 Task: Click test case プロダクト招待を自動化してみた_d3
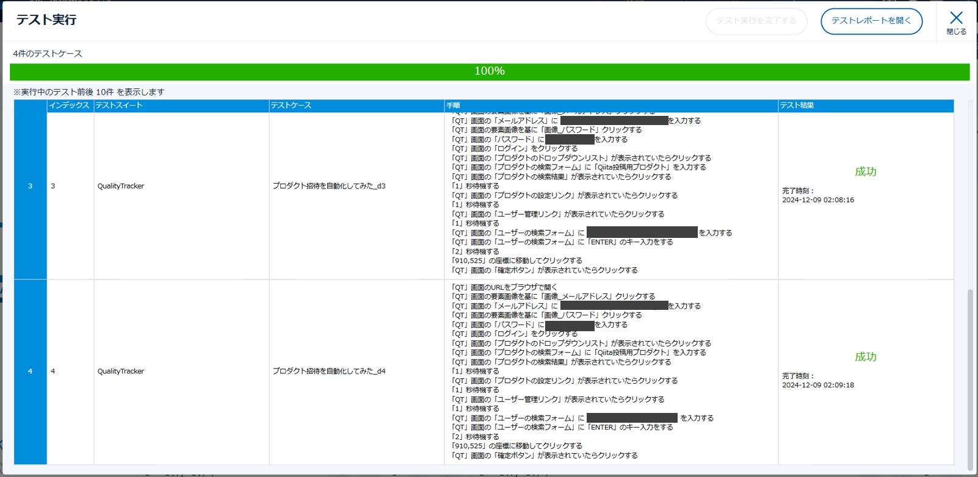point(329,186)
